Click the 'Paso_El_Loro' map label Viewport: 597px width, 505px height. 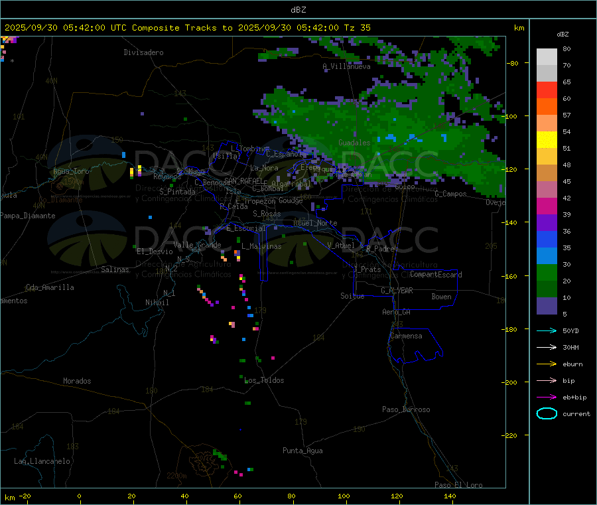pos(458,485)
